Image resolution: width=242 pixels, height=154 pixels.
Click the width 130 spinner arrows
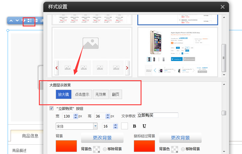[x=75, y=116]
